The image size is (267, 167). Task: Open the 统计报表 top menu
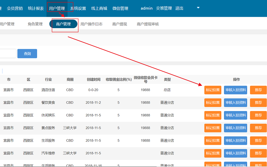click(36, 8)
